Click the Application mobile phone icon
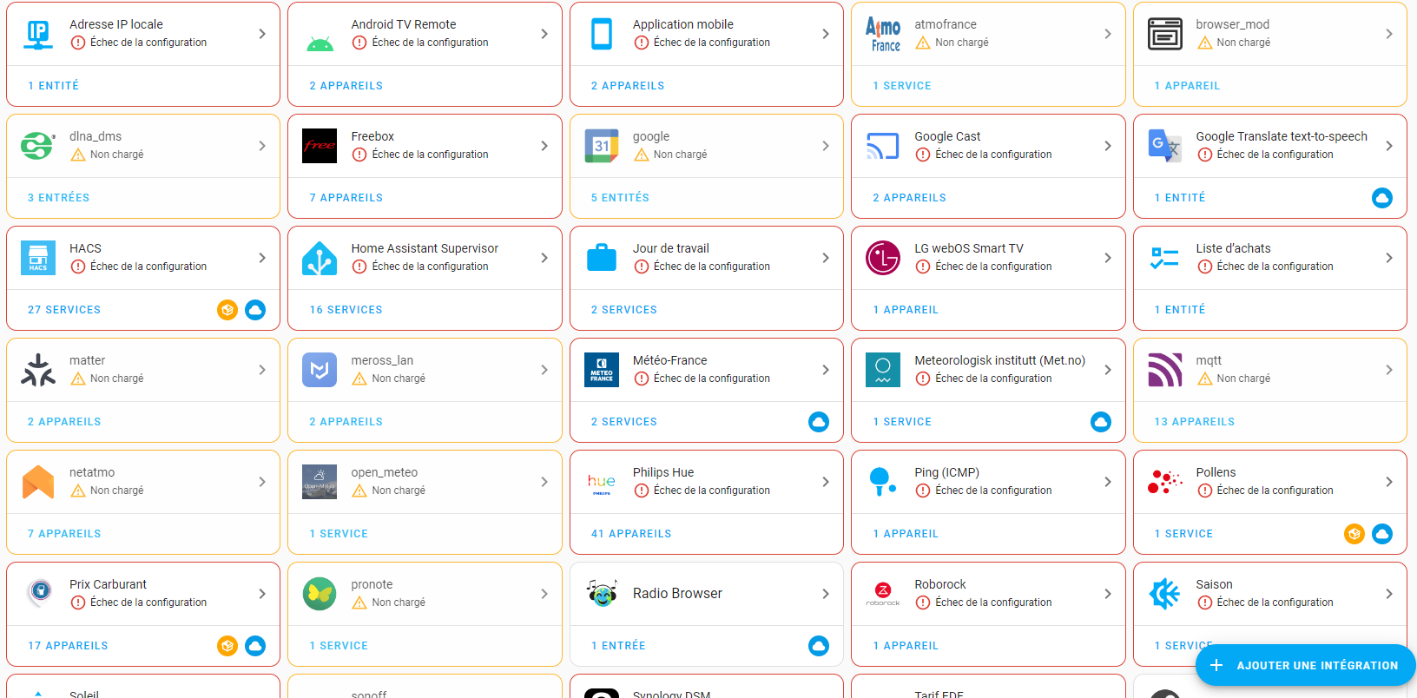The height and width of the screenshot is (698, 1417). 602,34
